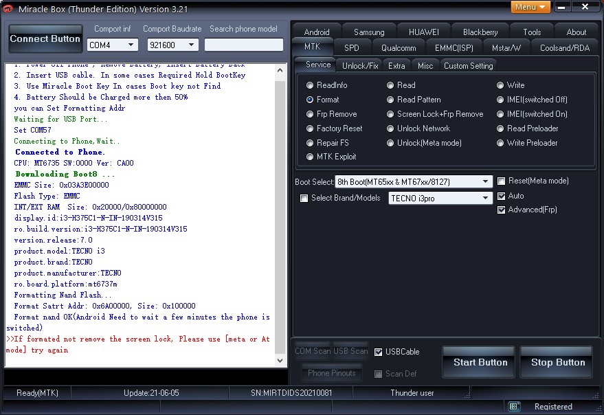Click the Update:21-06-05 status entry

[x=151, y=393]
